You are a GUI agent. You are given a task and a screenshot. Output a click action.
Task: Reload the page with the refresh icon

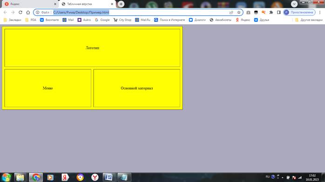tap(20, 13)
